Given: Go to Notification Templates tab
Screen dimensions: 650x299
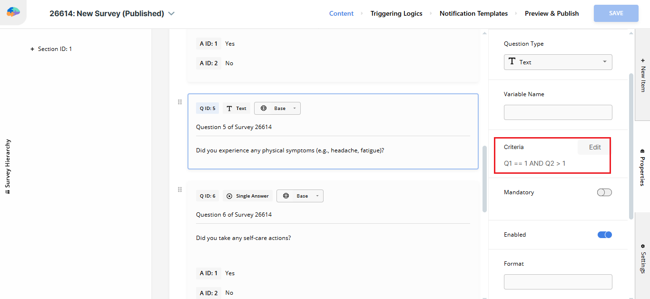Looking at the screenshot, I should click(473, 14).
